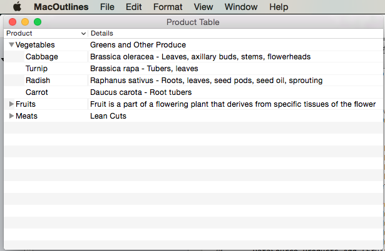Screen dimensions: 385x251
Task: Select the Turnip row
Action: click(193, 69)
